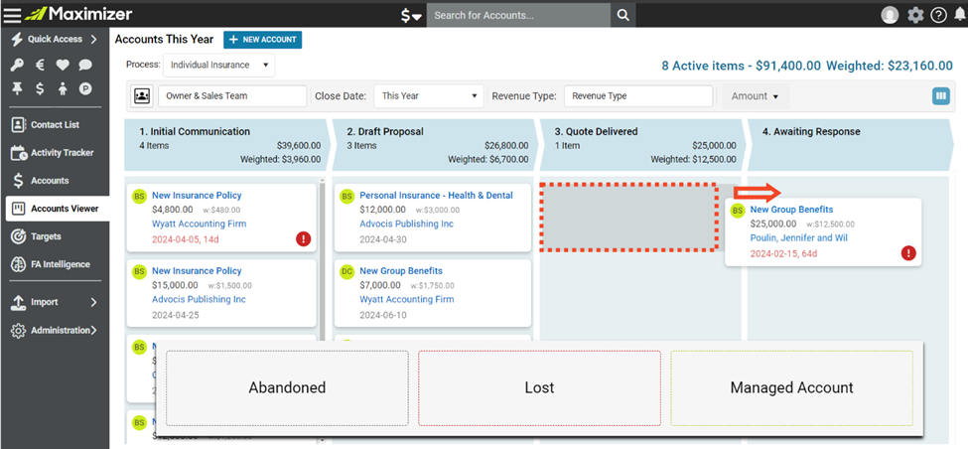
Task: Open Contact List in the sidebar
Action: (x=55, y=125)
